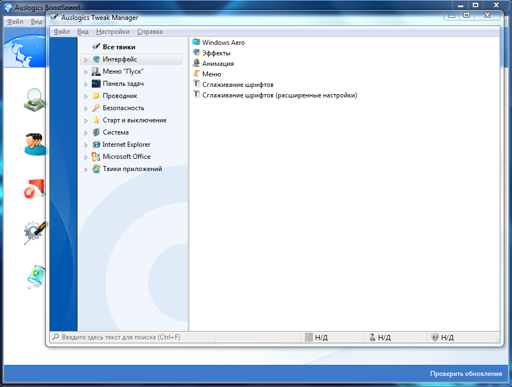The height and width of the screenshot is (387, 512).
Task: Click the Интерфейс monitor icon in the tree
Action: 96,59
